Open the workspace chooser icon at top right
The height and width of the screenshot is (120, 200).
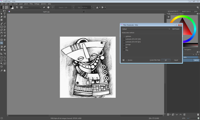(x=197, y=7)
